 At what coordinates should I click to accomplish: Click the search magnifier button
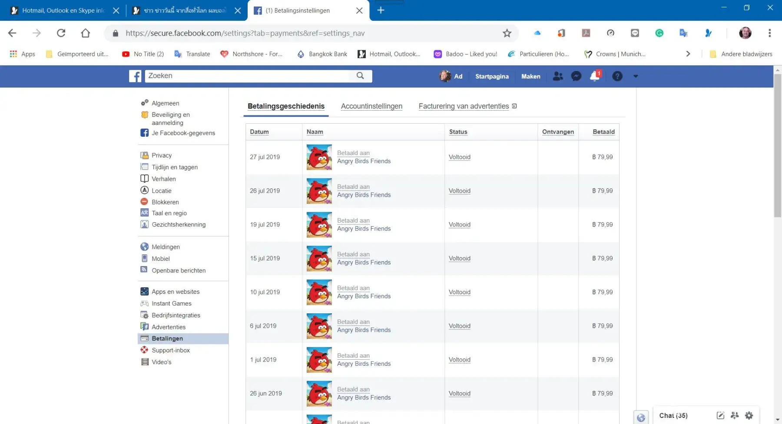pyautogui.click(x=360, y=76)
